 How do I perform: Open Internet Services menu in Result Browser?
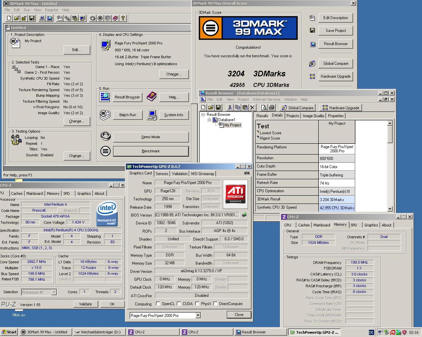click(x=266, y=99)
